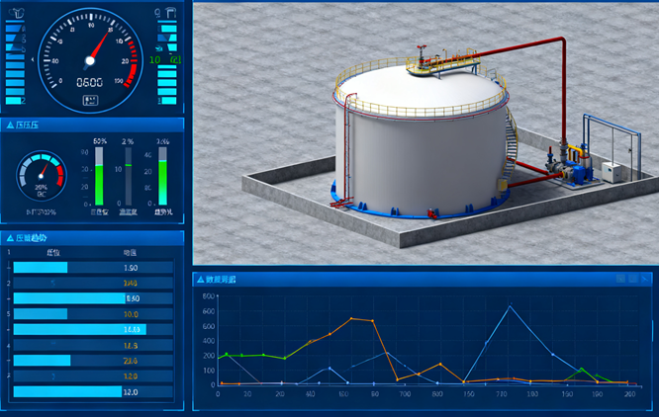The image size is (659, 417).
Task: Click the 0600 digital readout on speedometer
Action: coord(90,83)
